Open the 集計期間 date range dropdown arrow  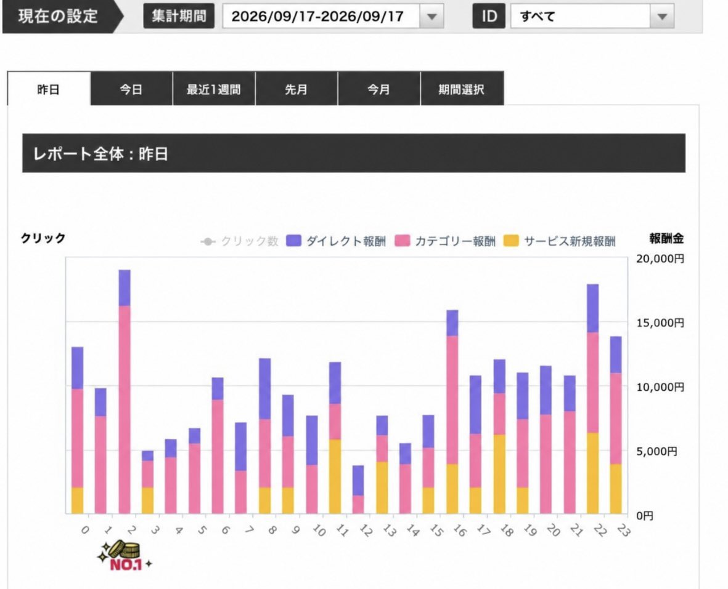click(x=431, y=16)
